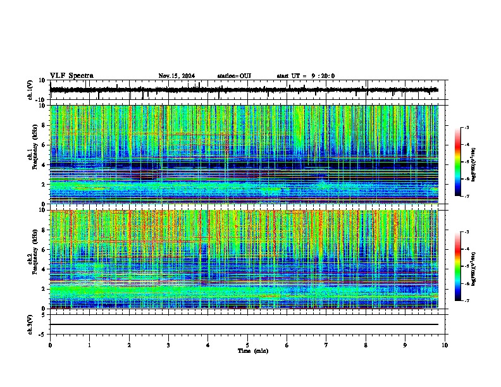The height and width of the screenshot is (387, 501).
Task: Click the ch.1 voltage waveform trace panel
Action: tap(247, 90)
